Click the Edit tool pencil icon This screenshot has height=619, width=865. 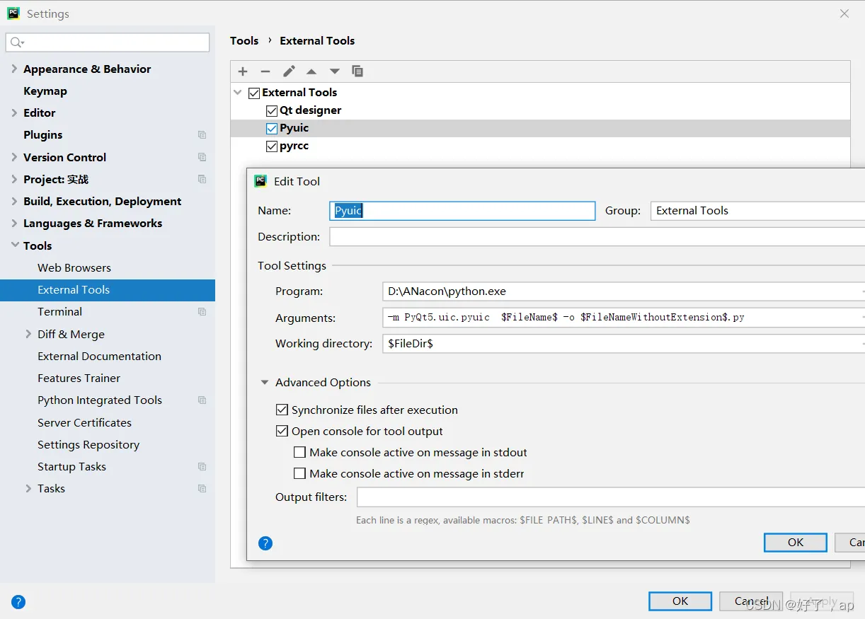[289, 71]
